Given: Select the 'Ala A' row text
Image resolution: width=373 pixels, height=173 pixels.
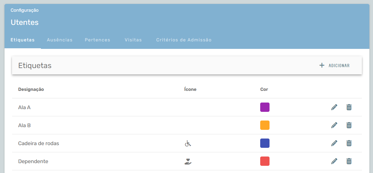Looking at the screenshot, I should pyautogui.click(x=24, y=107).
